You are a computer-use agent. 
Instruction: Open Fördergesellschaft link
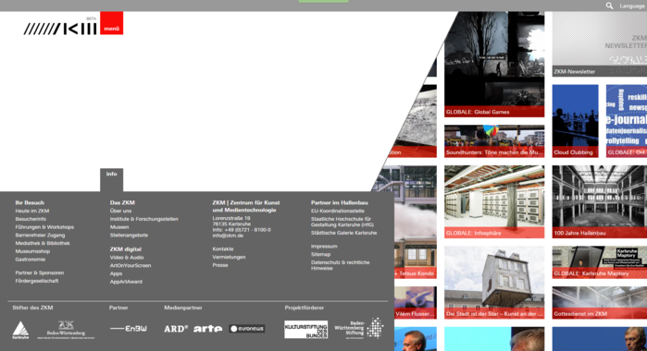[x=37, y=281]
